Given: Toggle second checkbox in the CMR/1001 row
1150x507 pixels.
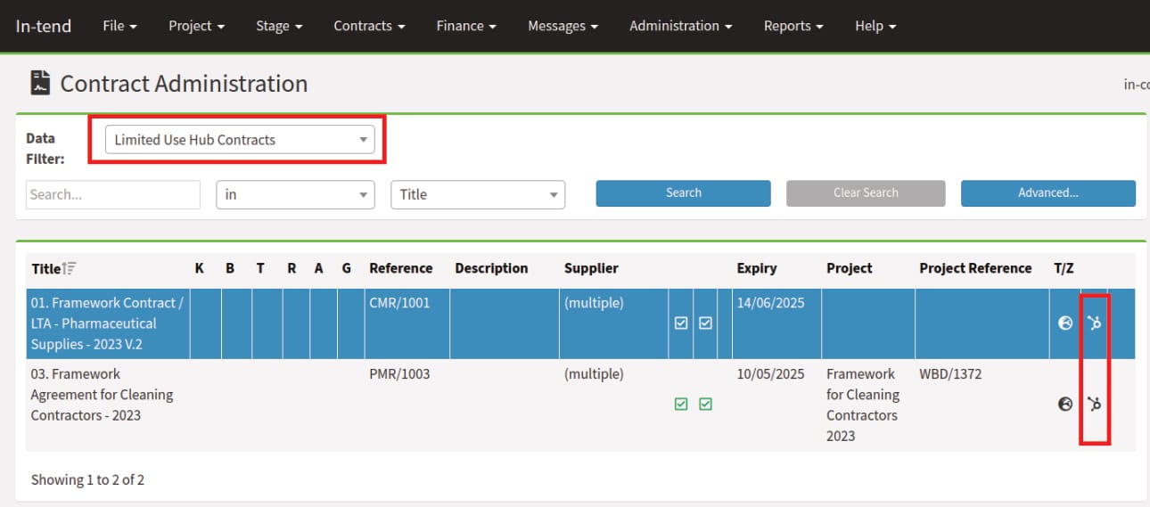Looking at the screenshot, I should click(x=705, y=323).
